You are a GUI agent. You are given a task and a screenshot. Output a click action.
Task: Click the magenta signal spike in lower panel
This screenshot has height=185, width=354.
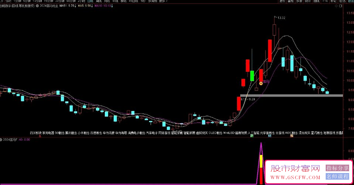[x=261, y=164]
